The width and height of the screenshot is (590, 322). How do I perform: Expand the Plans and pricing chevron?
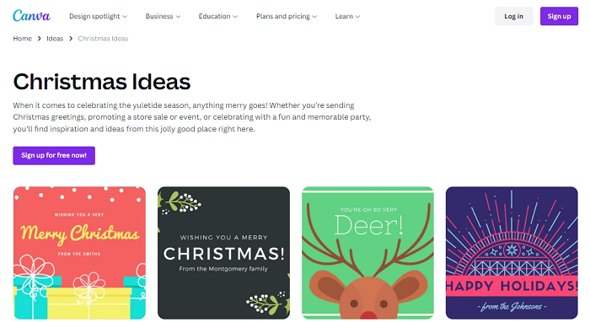314,17
